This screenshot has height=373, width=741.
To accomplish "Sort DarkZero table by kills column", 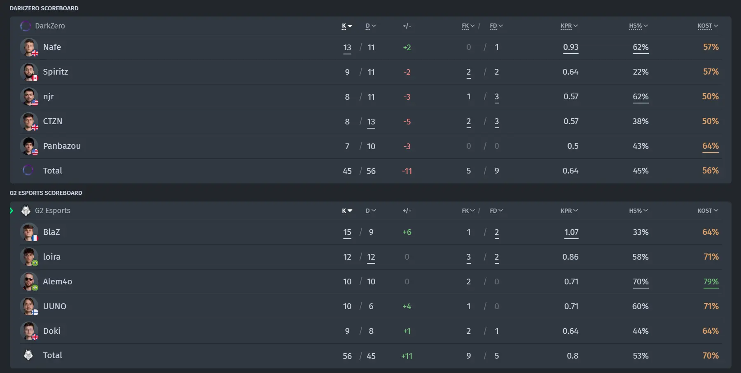I will pyautogui.click(x=347, y=26).
